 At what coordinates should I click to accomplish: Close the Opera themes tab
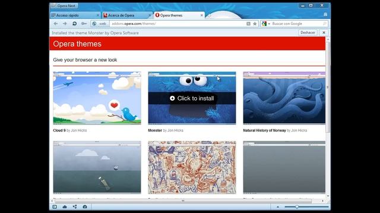click(x=202, y=15)
